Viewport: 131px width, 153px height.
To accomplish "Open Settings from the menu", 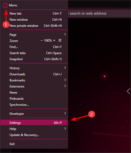I will (x=34, y=123).
